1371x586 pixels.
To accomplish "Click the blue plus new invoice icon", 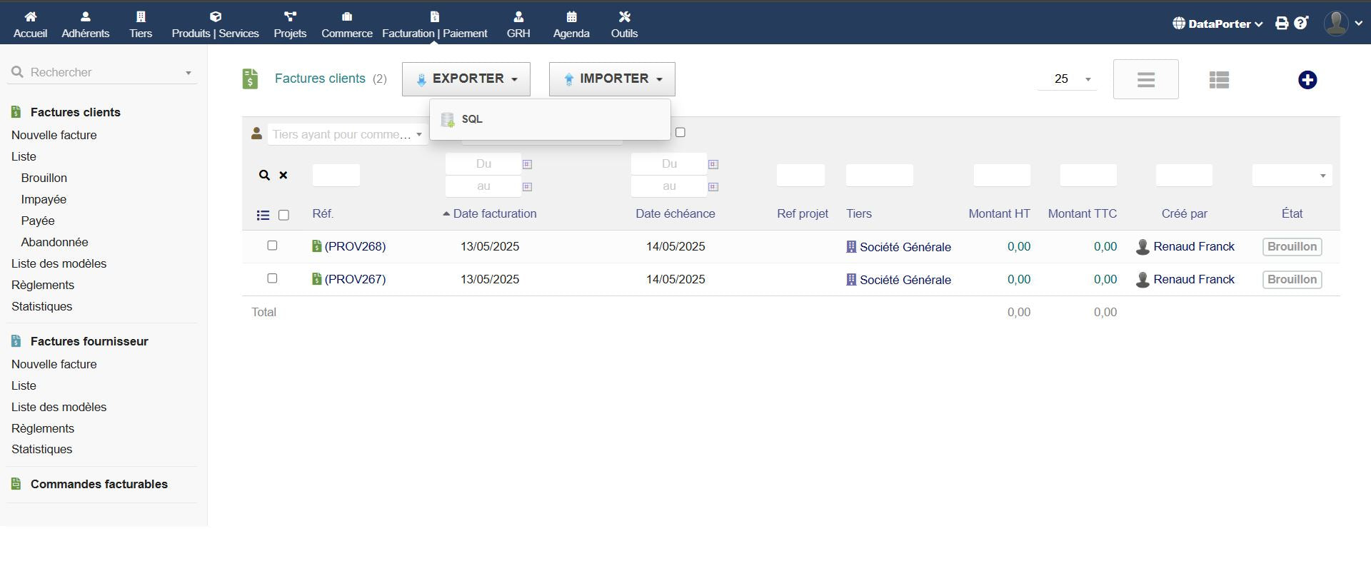I will tap(1307, 80).
